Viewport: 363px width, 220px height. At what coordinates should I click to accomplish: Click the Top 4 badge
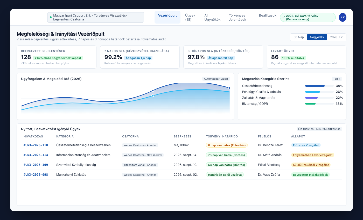tap(337, 79)
